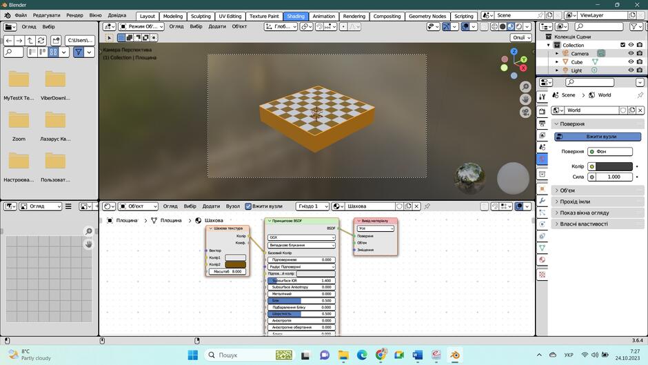This screenshot has height=365, width=648.
Task: Click Scene in properties breadcrumb
Action: (568, 95)
